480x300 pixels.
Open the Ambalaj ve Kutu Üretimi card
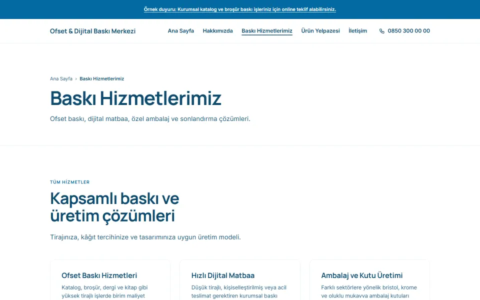[369, 280]
